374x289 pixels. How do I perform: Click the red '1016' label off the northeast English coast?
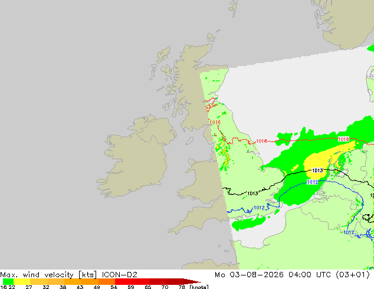[x=261, y=141]
